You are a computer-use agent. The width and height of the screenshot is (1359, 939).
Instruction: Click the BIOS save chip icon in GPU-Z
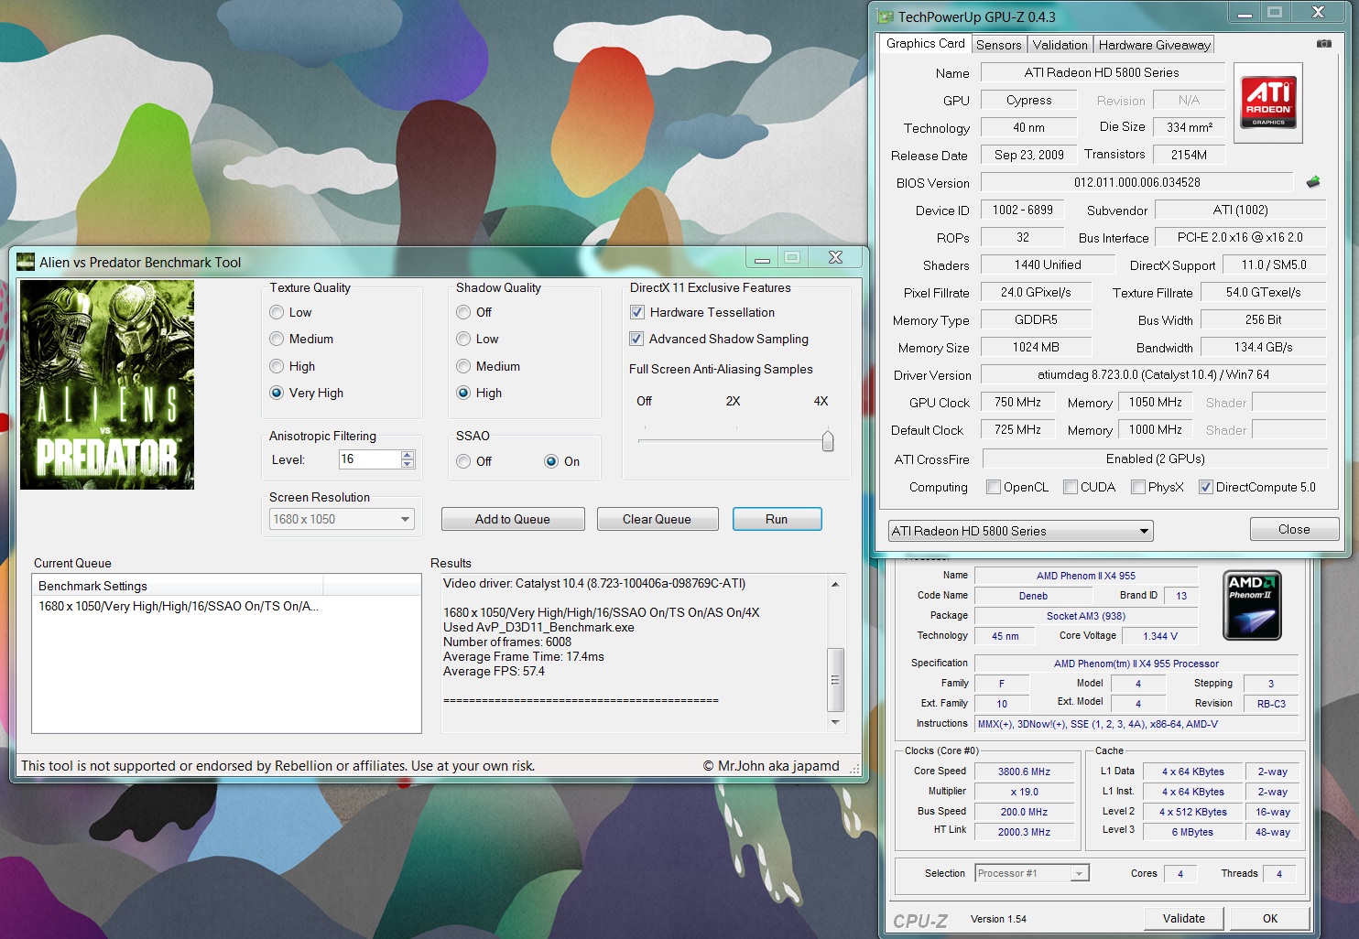click(1313, 182)
